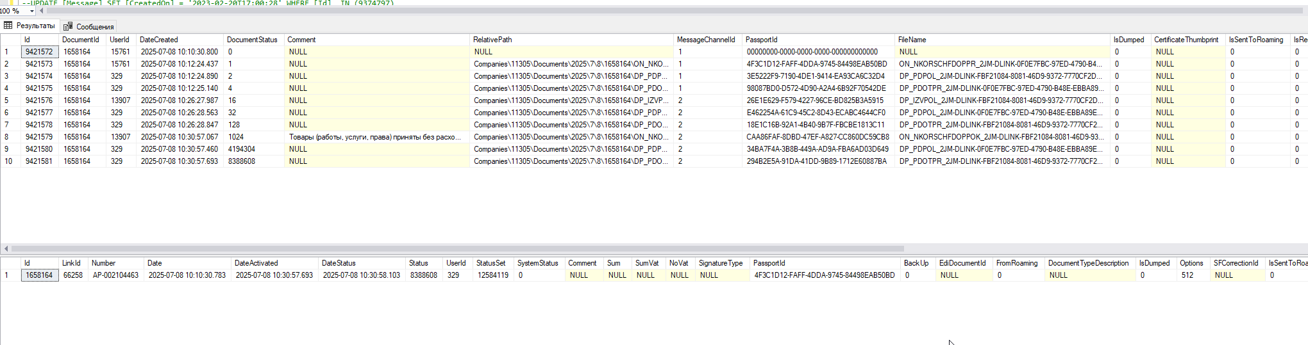The height and width of the screenshot is (345, 1308).
Task: Select the DocumentTypeDescription column header
Action: point(1091,263)
